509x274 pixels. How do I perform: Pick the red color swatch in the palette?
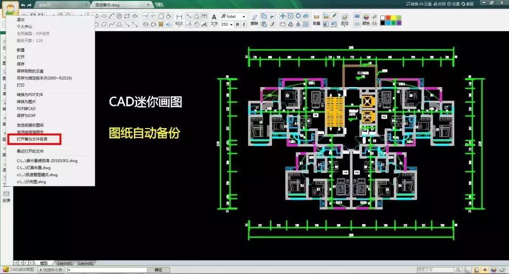tap(388, 17)
